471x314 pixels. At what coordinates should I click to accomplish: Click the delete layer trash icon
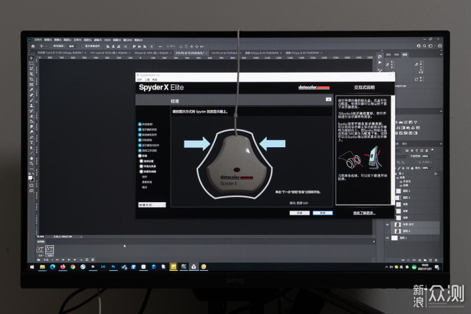[436, 260]
